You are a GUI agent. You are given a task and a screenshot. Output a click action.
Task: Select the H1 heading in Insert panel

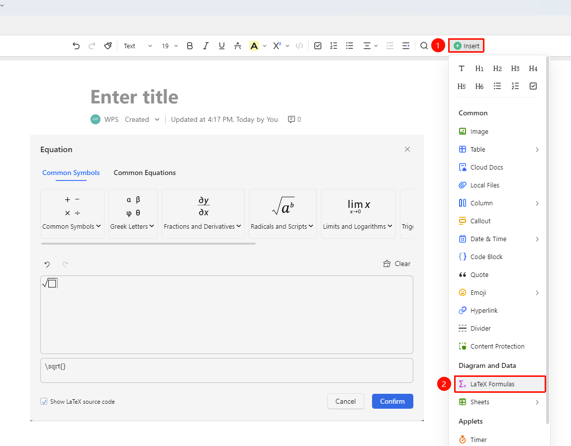click(x=479, y=69)
